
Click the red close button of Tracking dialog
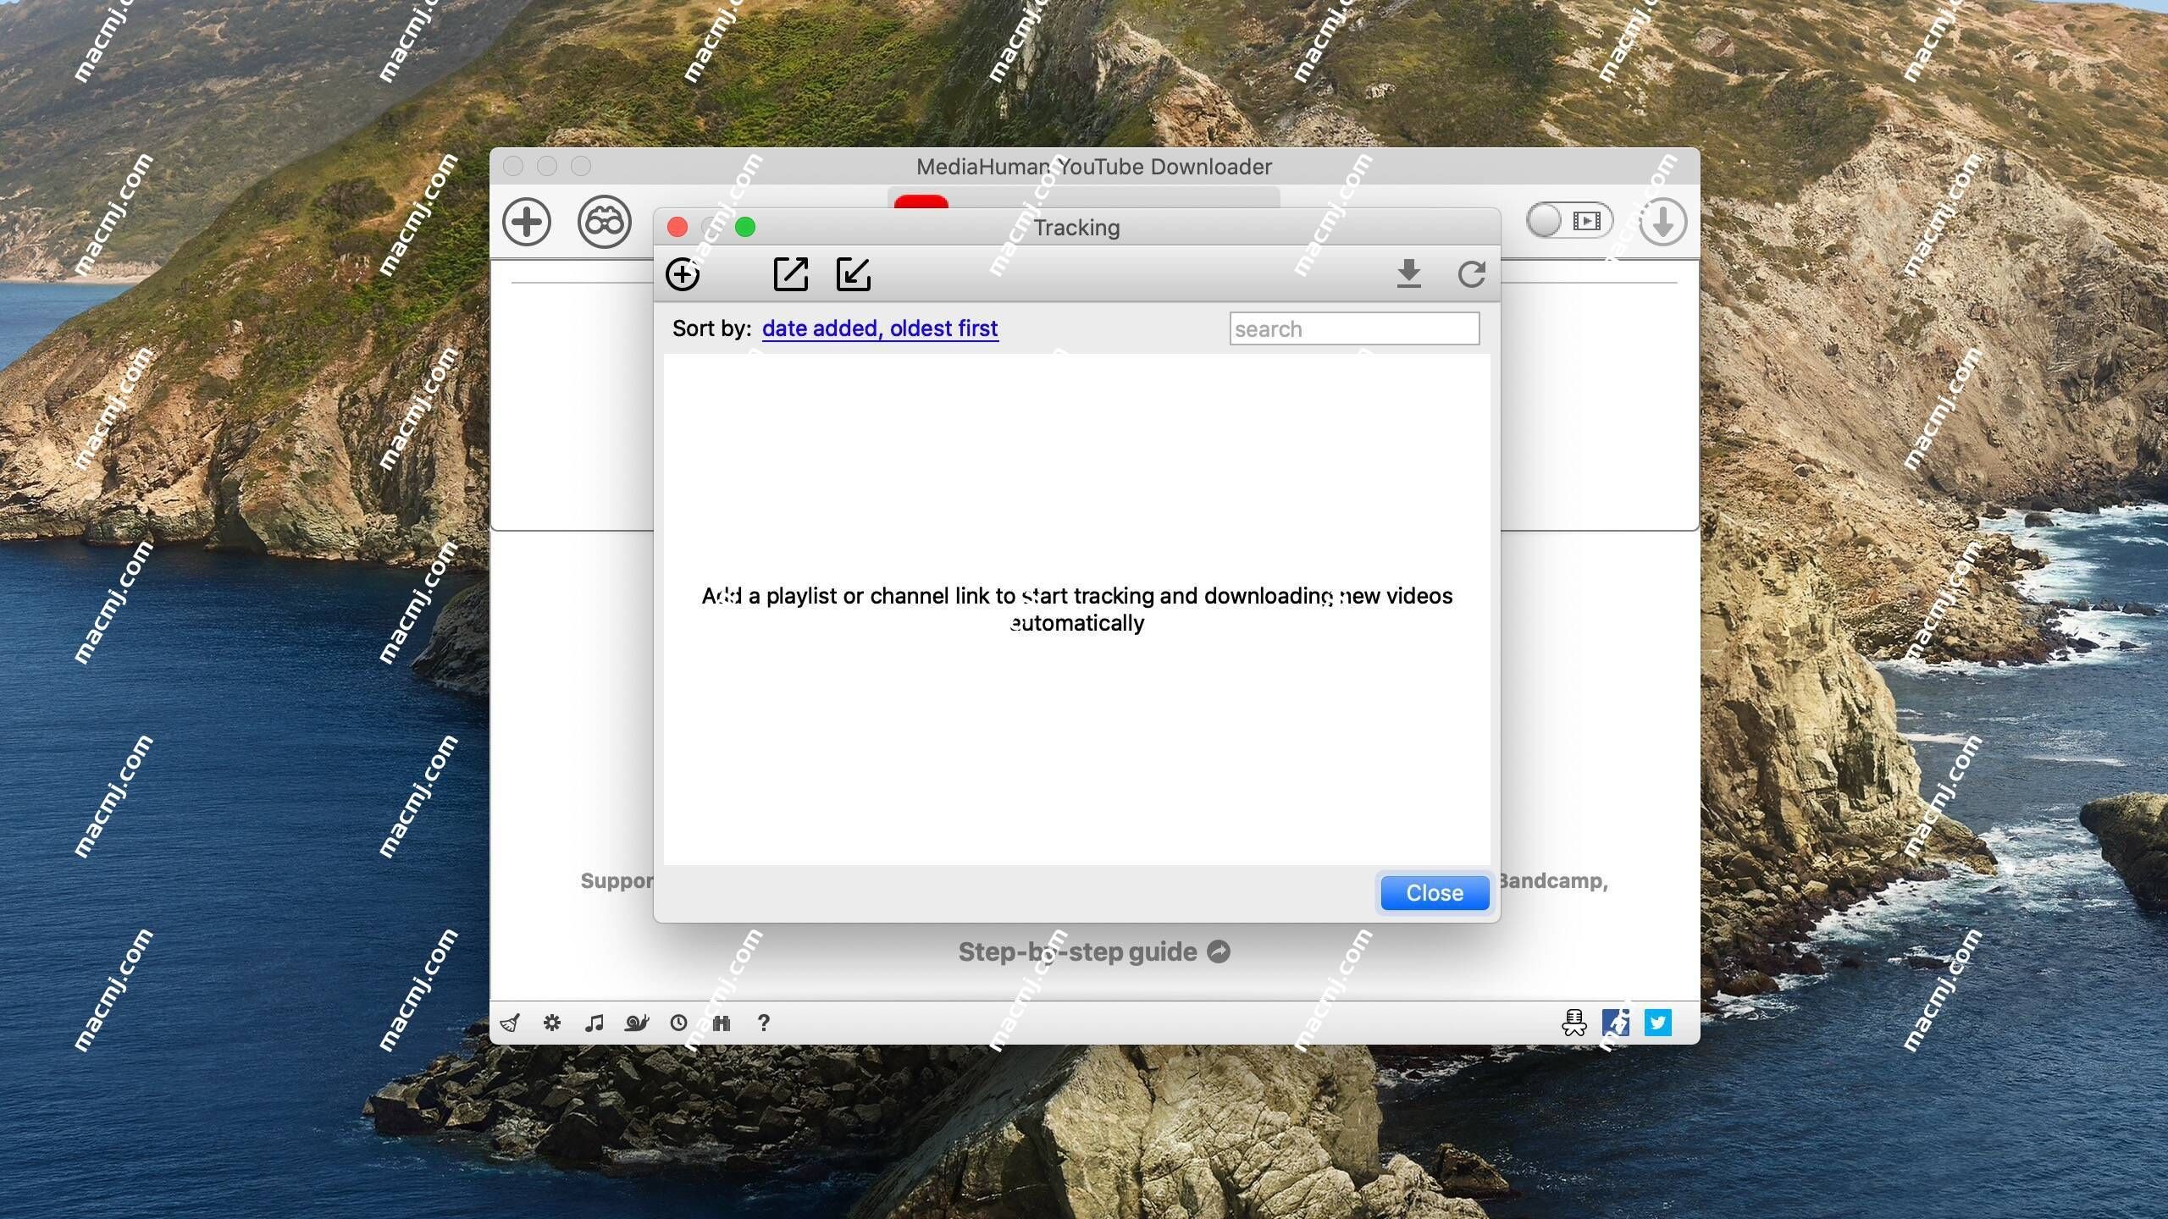[x=677, y=227]
